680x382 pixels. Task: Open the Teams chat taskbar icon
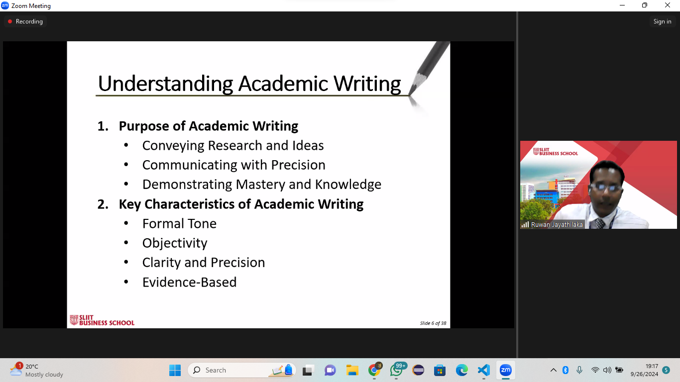[x=330, y=370]
